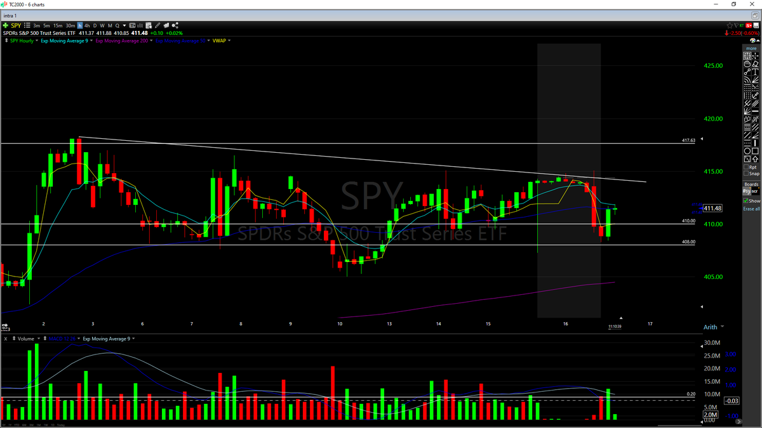
Task: Click the 411.48 current price label
Action: click(x=713, y=208)
